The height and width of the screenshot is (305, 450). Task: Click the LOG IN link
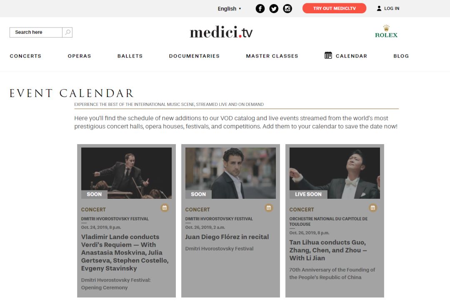click(392, 8)
